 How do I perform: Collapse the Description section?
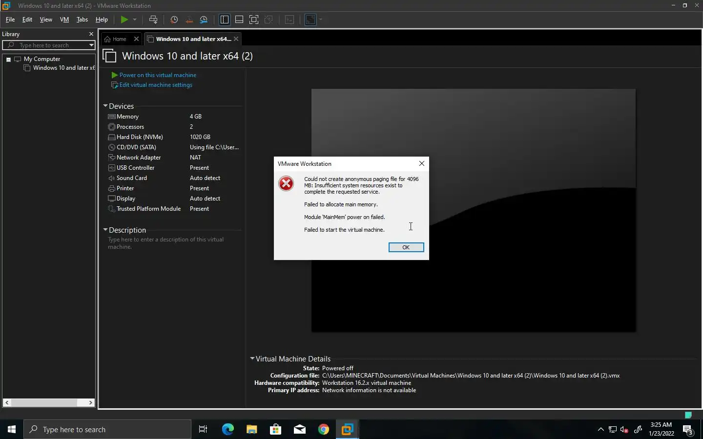(105, 230)
